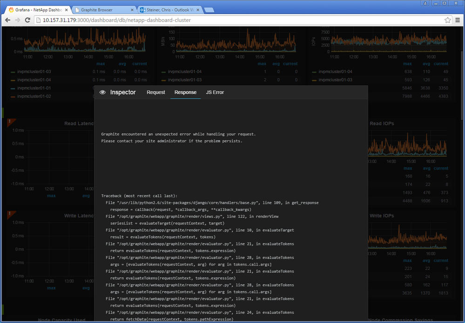Toggle irvpmcluster01-04 series in latency legend
The image size is (465, 323).
[x=34, y=80]
